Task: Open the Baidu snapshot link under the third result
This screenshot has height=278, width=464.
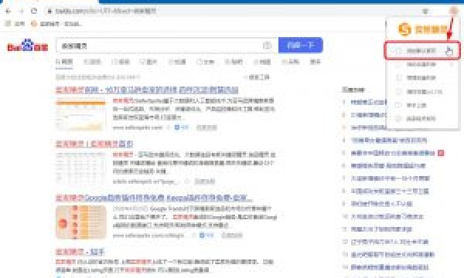Action: (232, 236)
